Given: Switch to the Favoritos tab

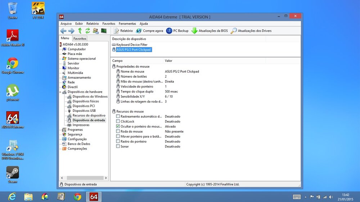Looking at the screenshot, I should pyautogui.click(x=80, y=38).
